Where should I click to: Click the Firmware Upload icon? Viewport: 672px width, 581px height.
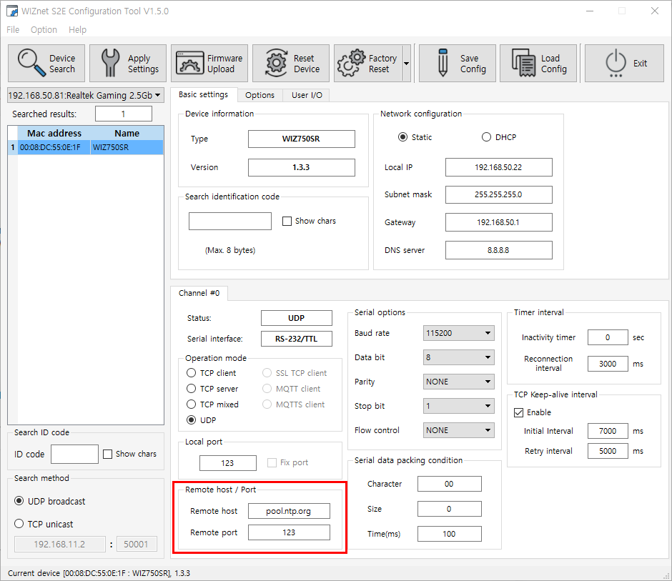click(x=189, y=63)
